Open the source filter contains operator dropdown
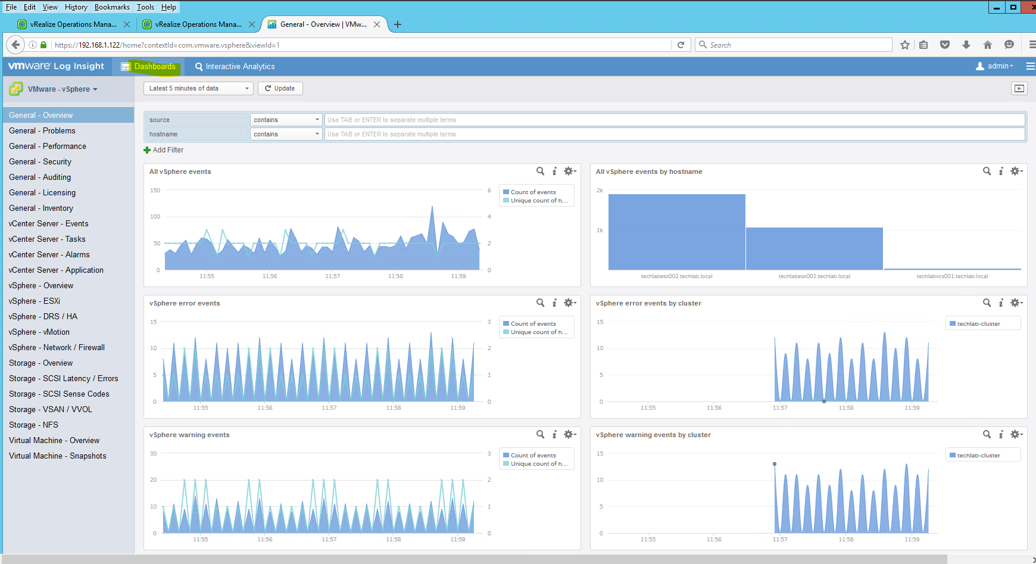This screenshot has width=1036, height=564. tap(286, 120)
